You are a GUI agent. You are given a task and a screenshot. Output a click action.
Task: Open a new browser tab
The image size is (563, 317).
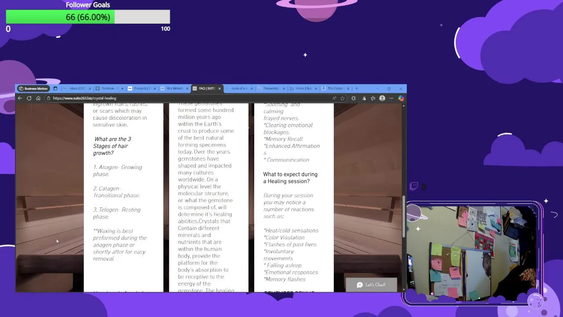[357, 88]
